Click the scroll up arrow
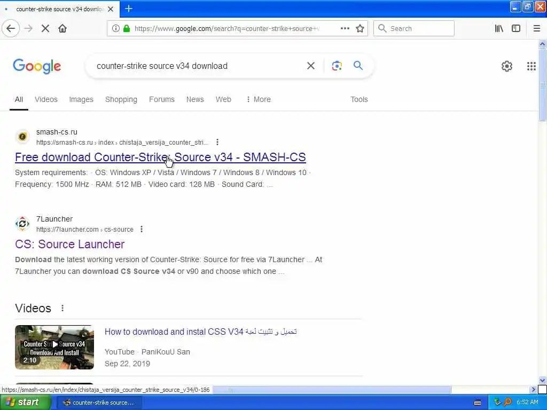The image size is (547, 410). click(542, 44)
